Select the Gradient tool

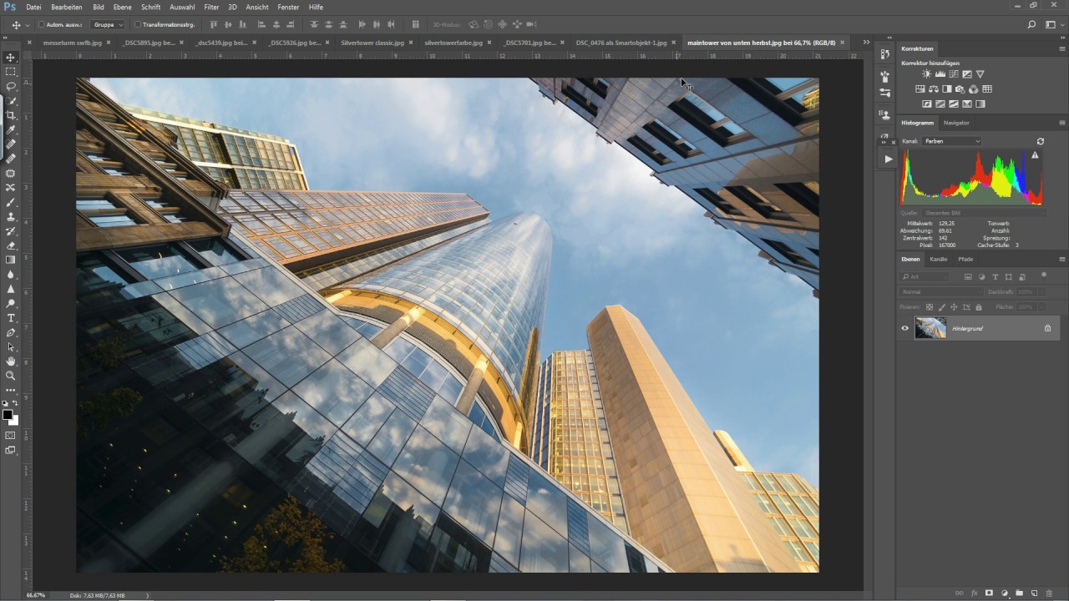pos(11,260)
